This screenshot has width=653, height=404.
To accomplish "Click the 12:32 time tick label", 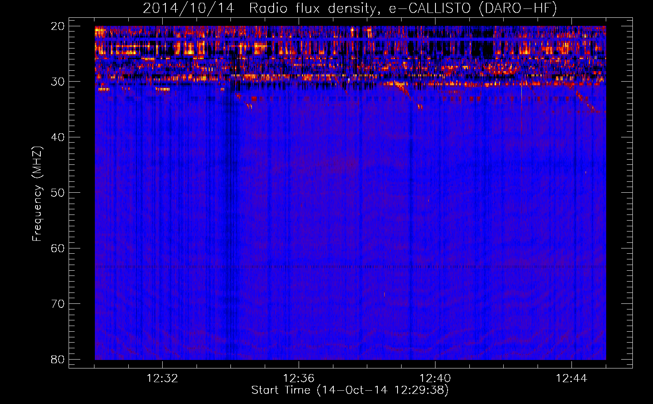I will pyautogui.click(x=162, y=379).
